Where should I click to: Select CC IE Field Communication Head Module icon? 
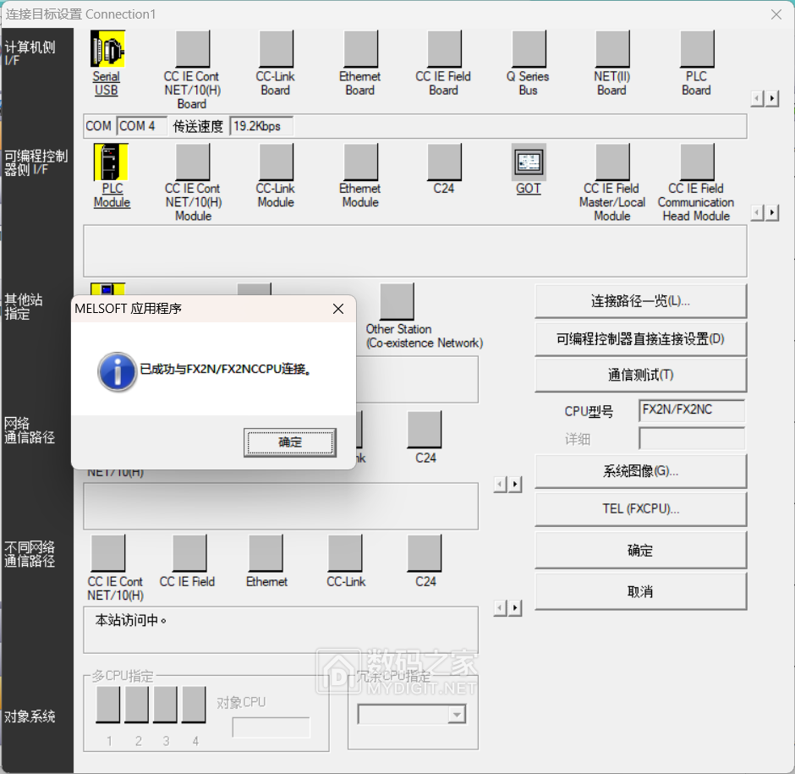(697, 162)
